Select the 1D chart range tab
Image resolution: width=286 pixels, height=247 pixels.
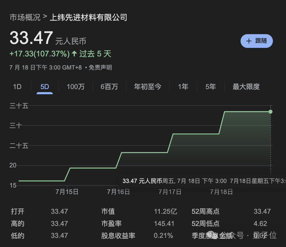(17, 87)
